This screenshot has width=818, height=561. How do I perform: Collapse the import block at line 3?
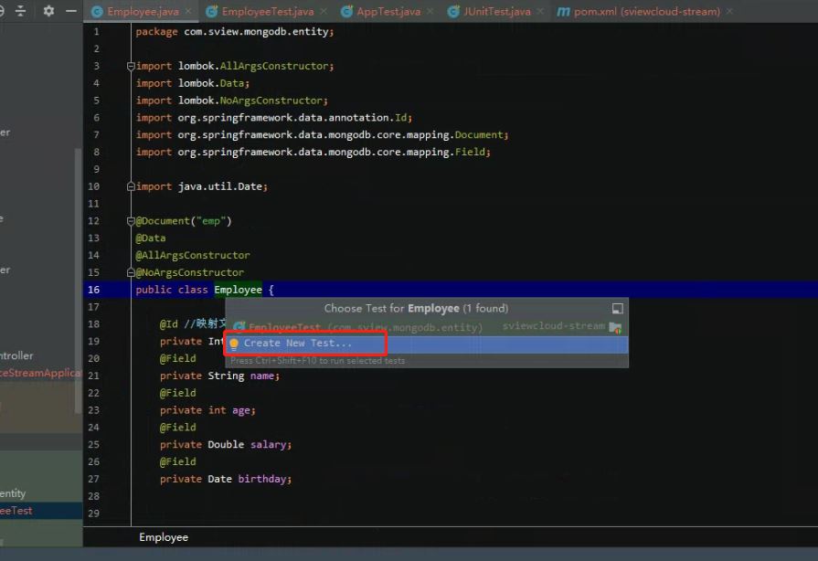[x=131, y=66]
